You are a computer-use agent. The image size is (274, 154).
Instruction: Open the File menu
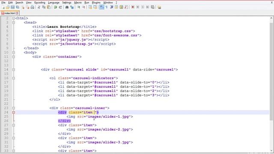tap(3, 3)
